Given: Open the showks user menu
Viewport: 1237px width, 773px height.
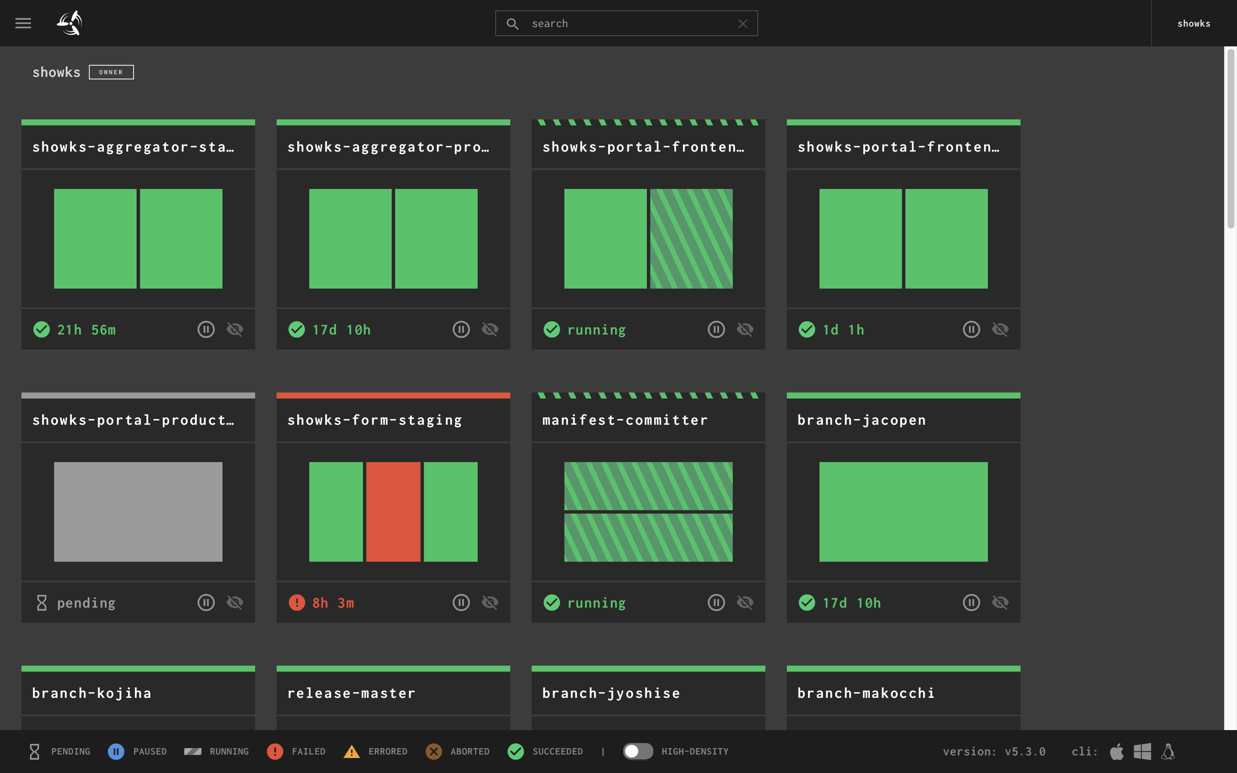Looking at the screenshot, I should 1194,24.
